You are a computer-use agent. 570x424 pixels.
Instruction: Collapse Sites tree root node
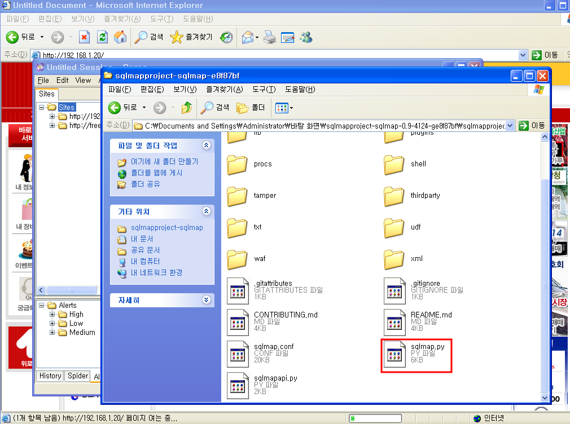[x=41, y=107]
